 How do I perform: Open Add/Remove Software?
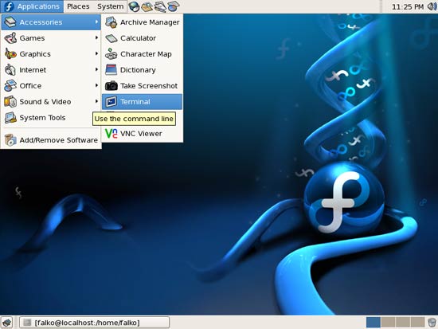pos(51,140)
